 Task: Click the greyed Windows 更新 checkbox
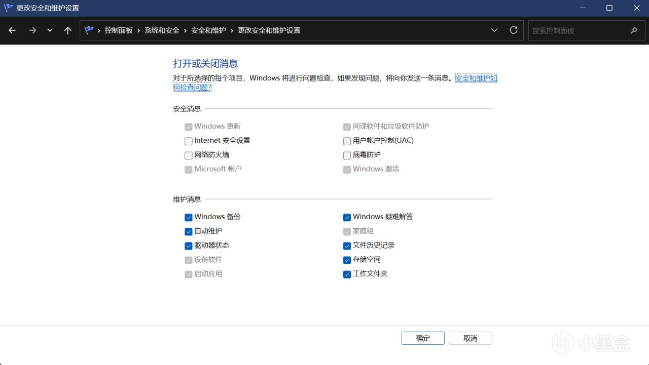[x=189, y=127]
